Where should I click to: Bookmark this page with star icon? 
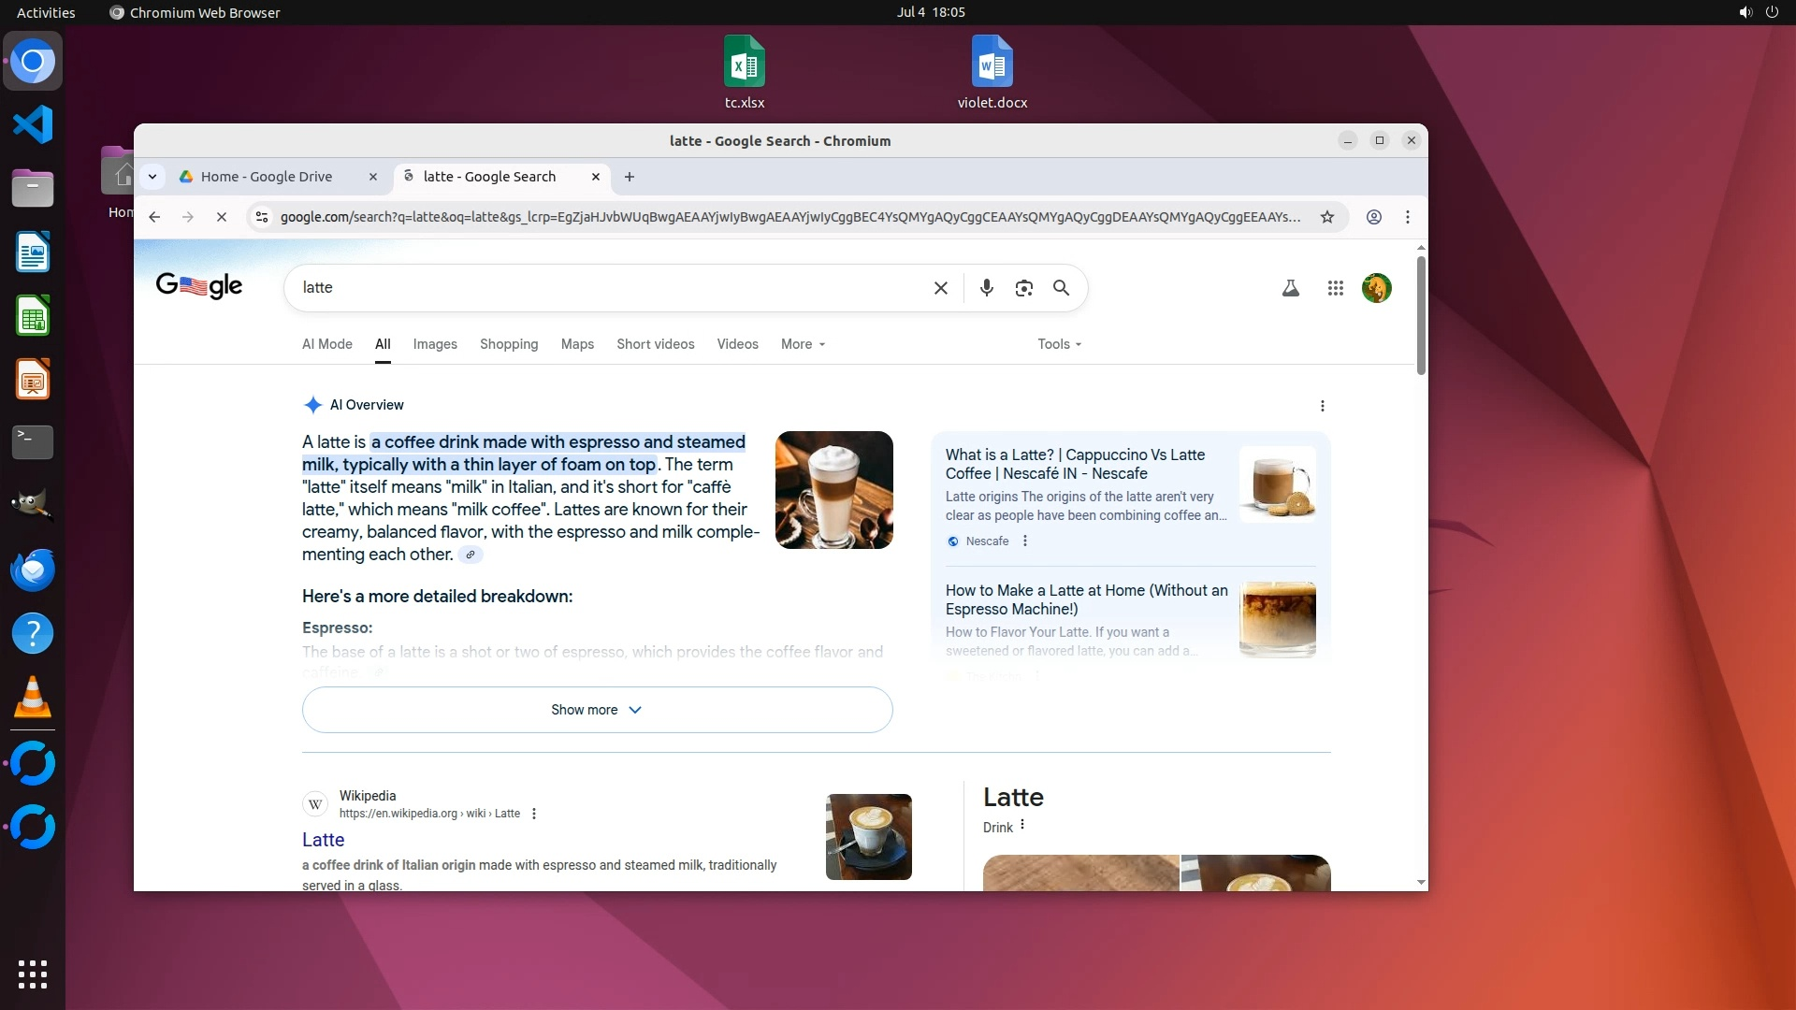[1326, 217]
